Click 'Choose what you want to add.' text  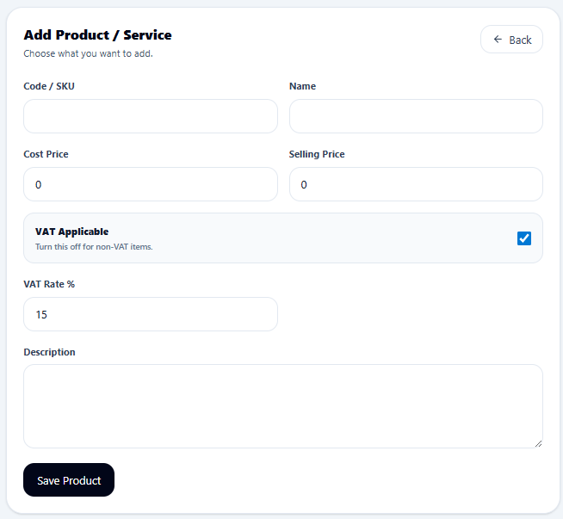89,53
